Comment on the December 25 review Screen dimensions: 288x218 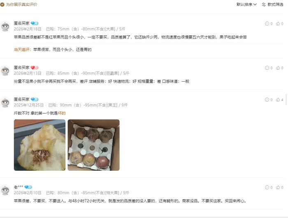[269, 100]
